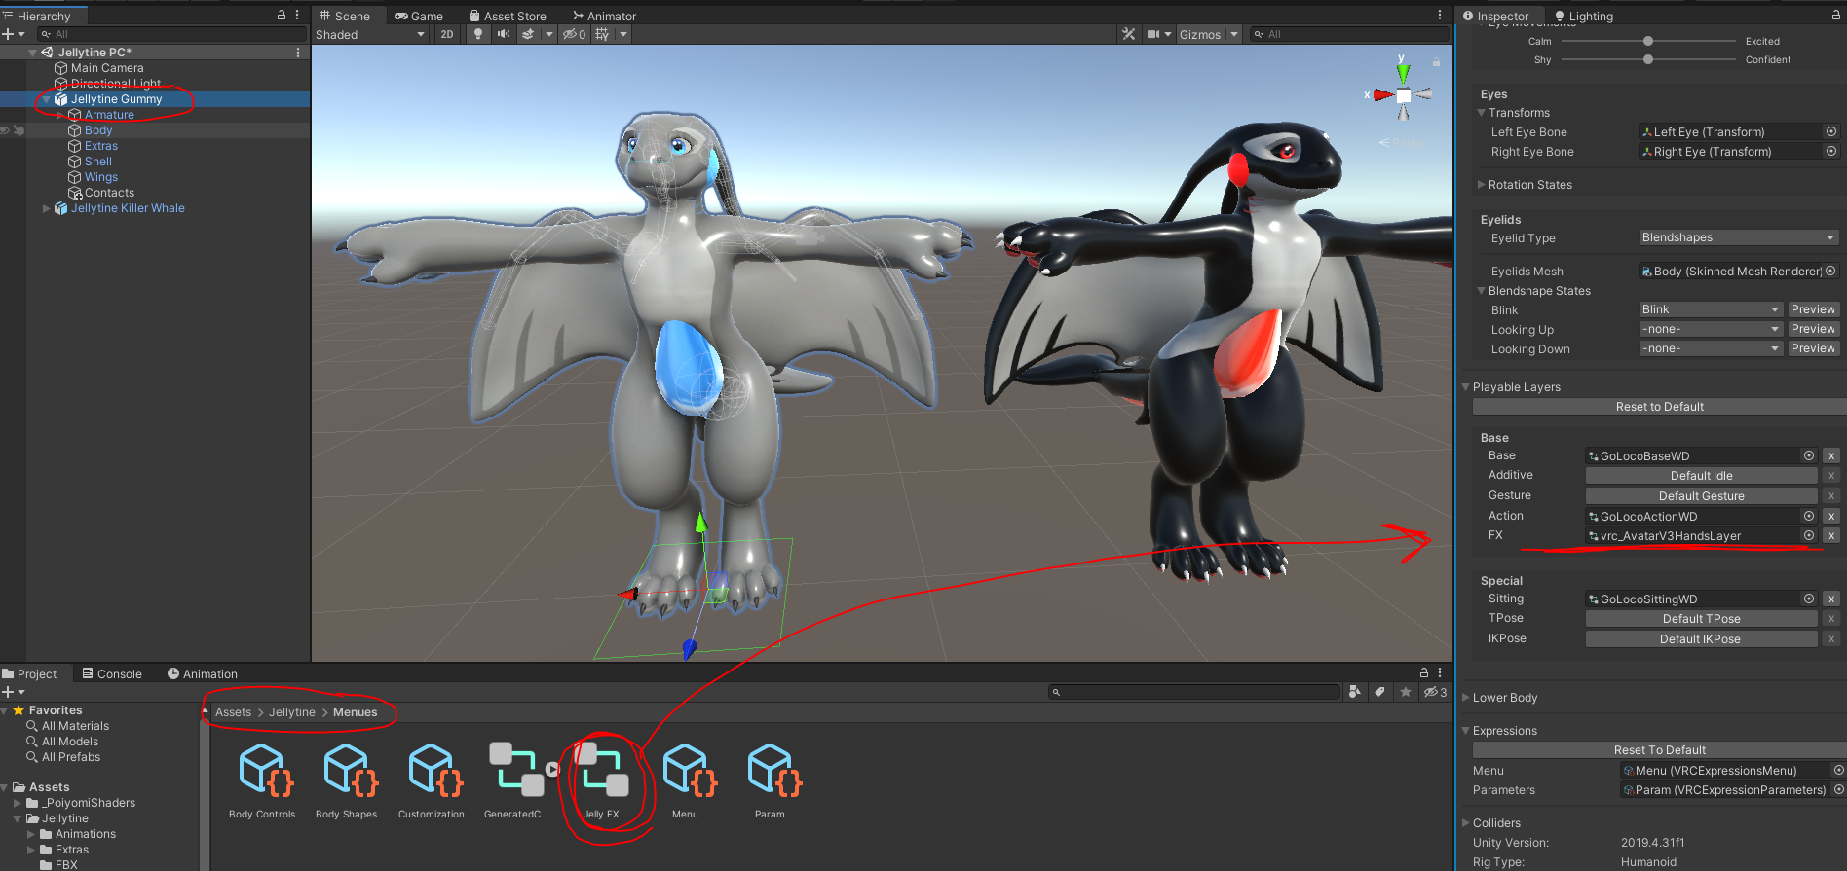Select the Body Controls asset icon
This screenshot has width=1847, height=871.
[265, 770]
